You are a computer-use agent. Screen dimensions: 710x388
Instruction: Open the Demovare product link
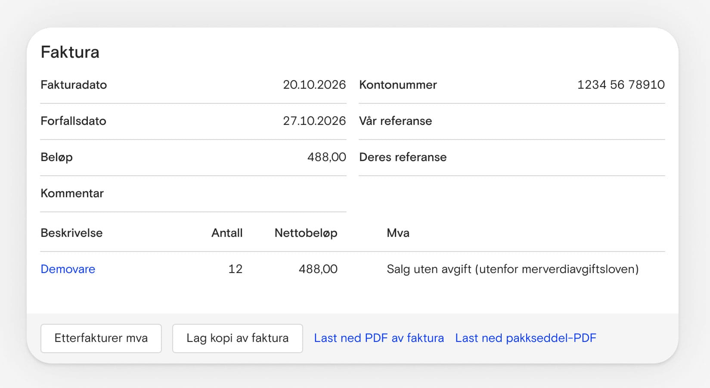coord(68,269)
